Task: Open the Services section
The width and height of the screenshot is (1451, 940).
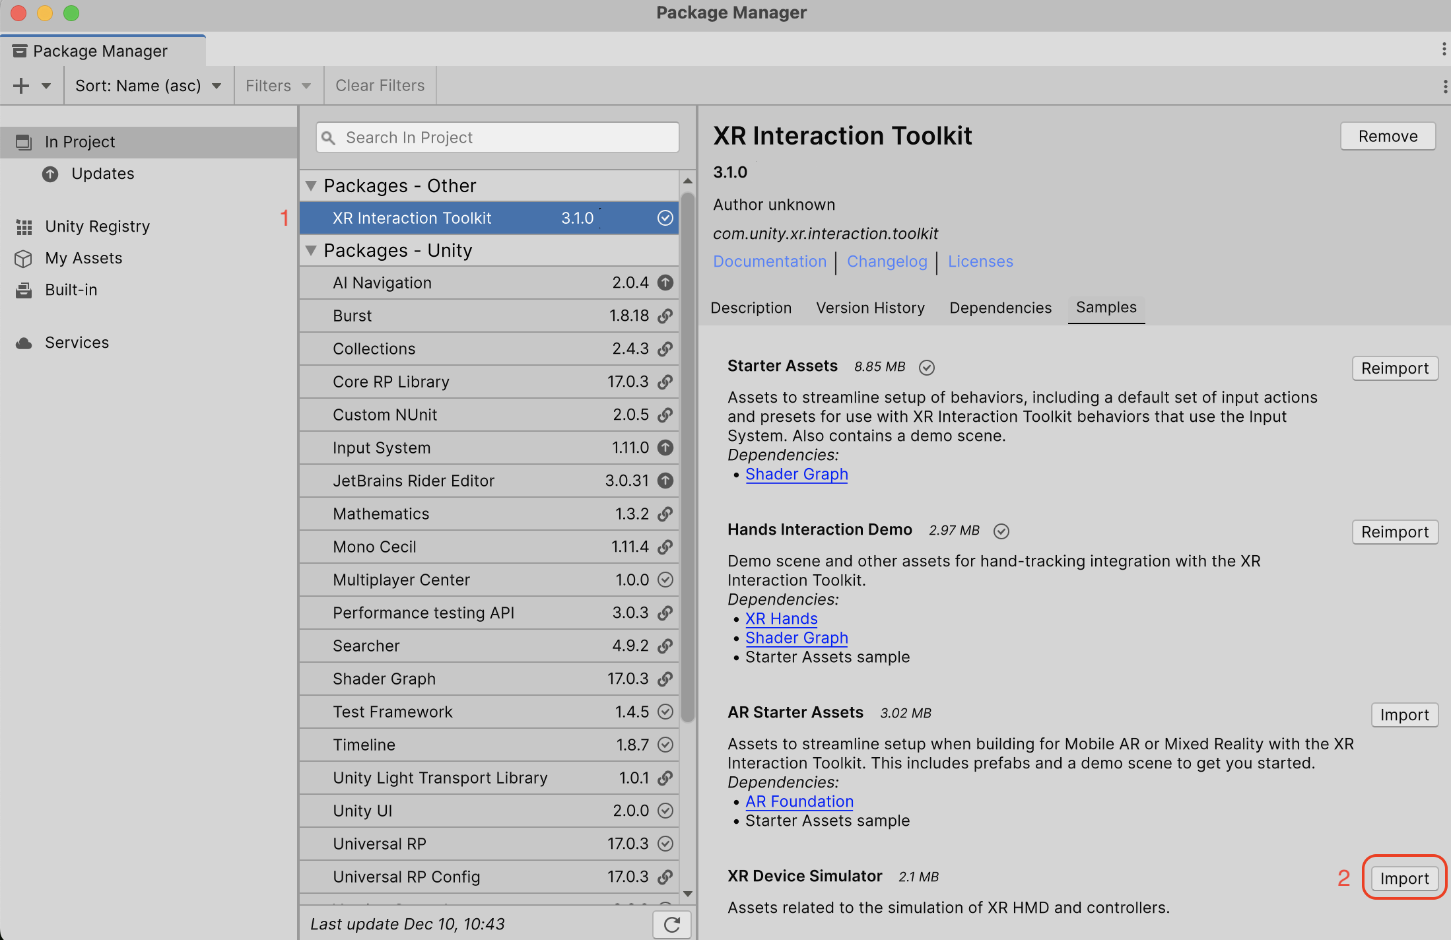Action: pyautogui.click(x=77, y=342)
